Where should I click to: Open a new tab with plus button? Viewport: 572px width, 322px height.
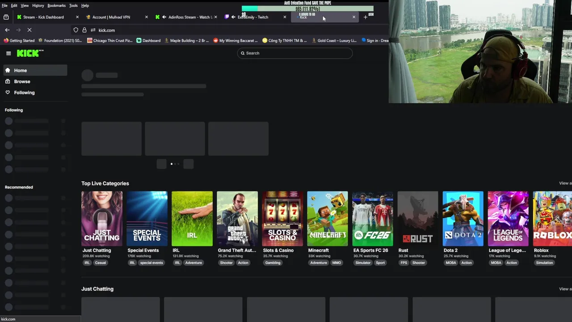(x=365, y=17)
